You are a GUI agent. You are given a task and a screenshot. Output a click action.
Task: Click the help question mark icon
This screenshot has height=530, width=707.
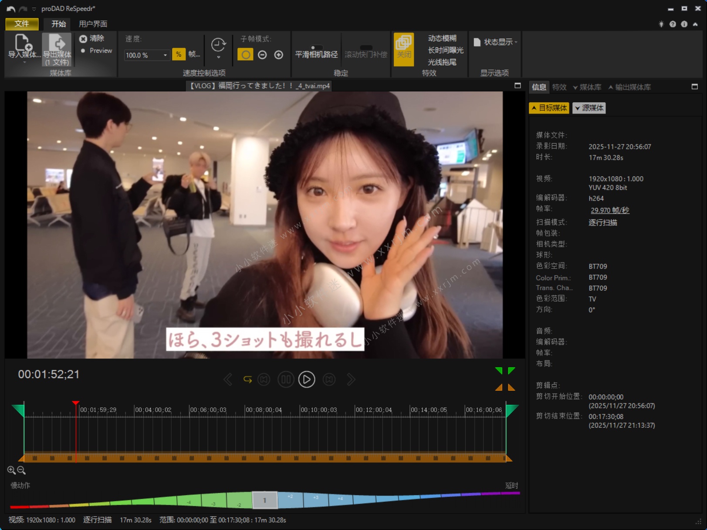pyautogui.click(x=673, y=24)
